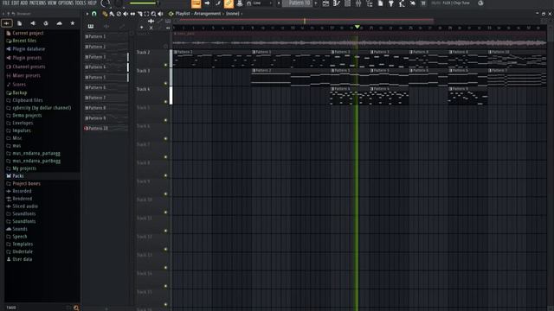Viewport: 554px width, 311px height.
Task: Open the playlist snap magnet menu
Action: point(94,14)
